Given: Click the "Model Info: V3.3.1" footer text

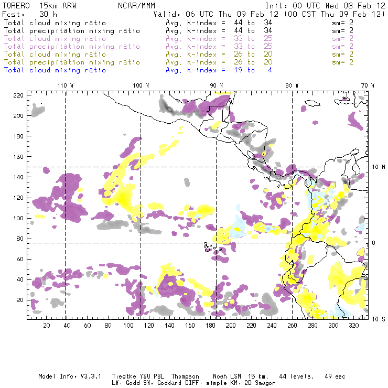Looking at the screenshot, I should pos(70,376).
